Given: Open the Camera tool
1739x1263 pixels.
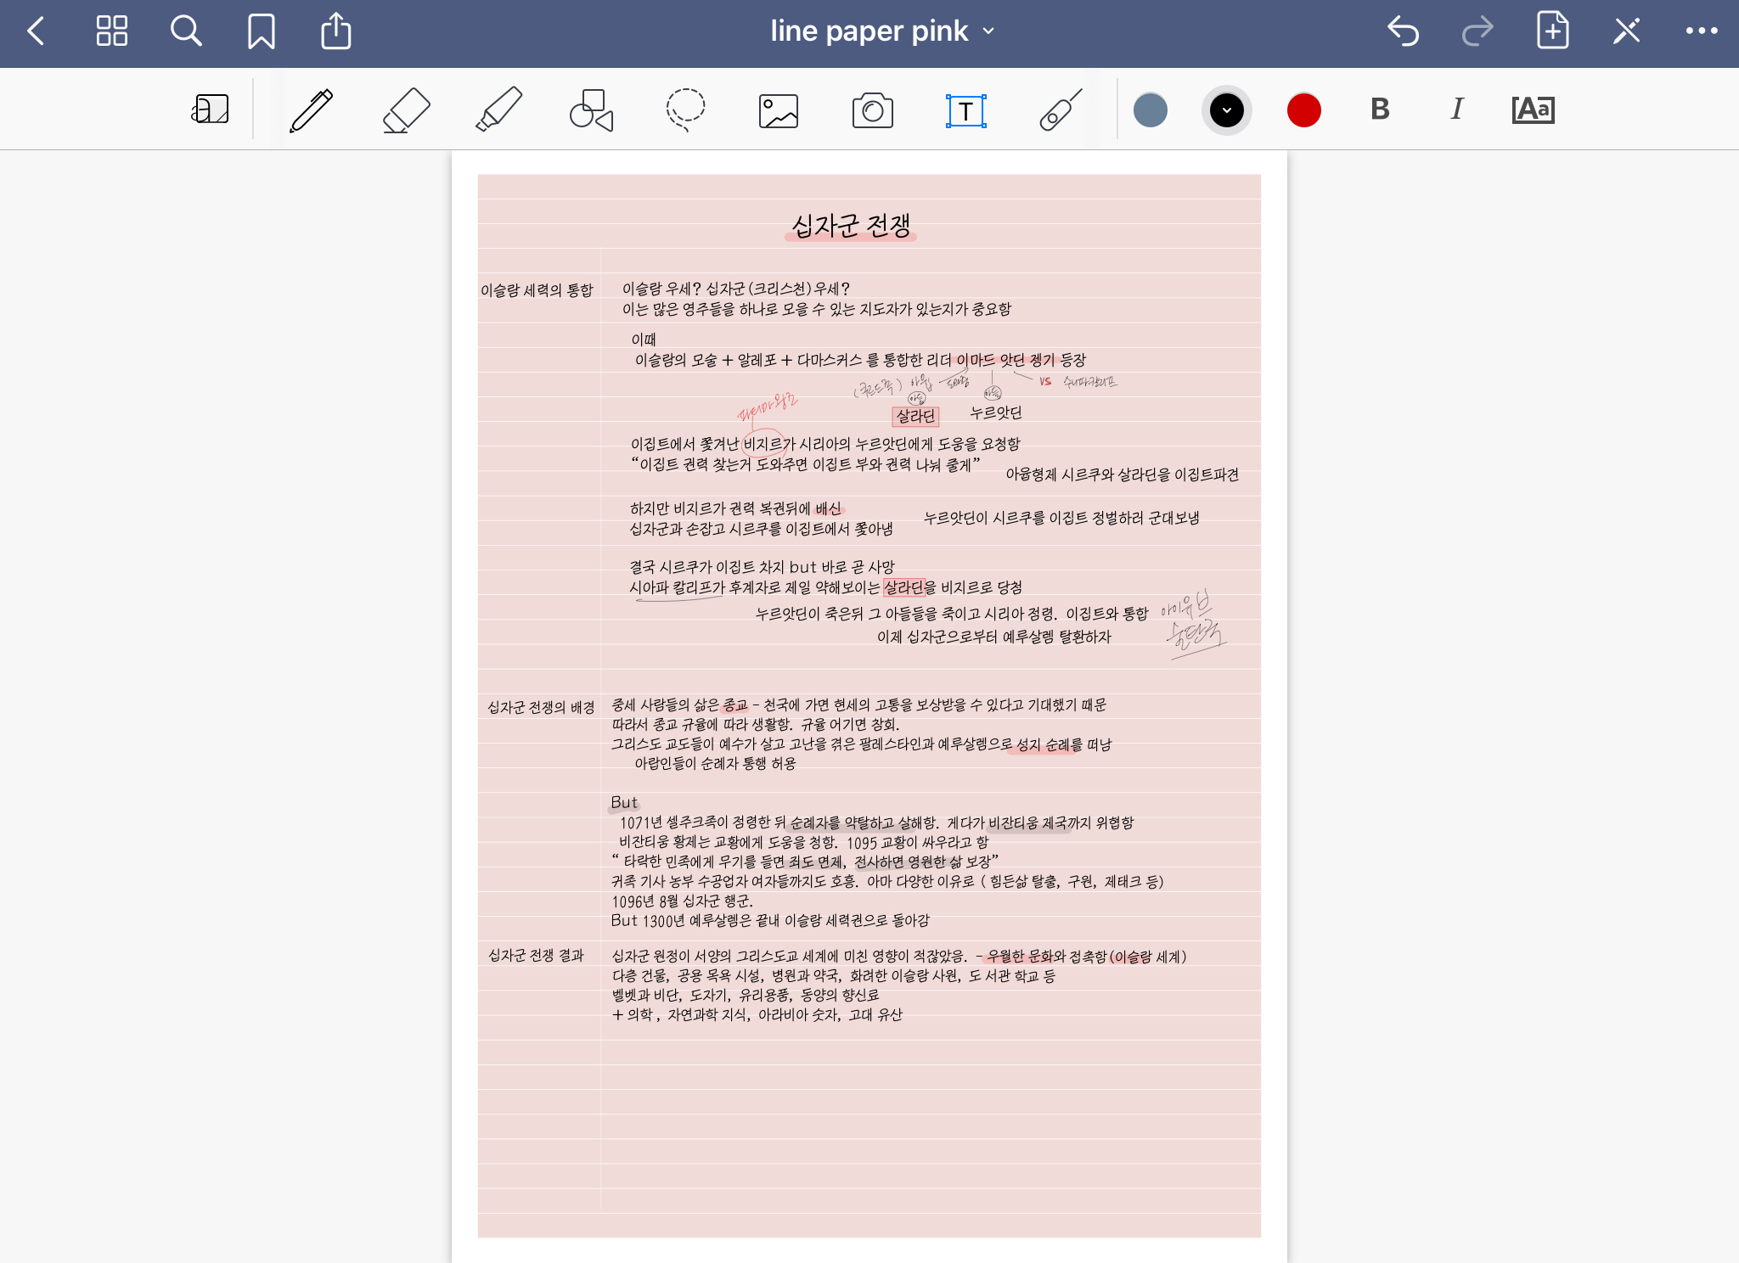Looking at the screenshot, I should [872, 110].
